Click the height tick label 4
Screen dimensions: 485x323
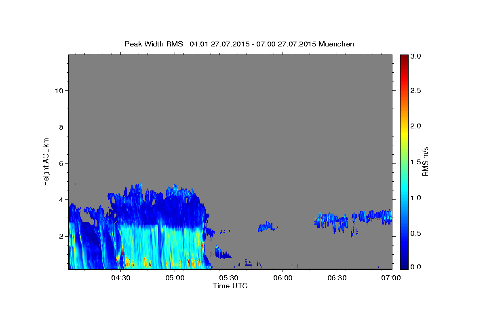pos(61,199)
